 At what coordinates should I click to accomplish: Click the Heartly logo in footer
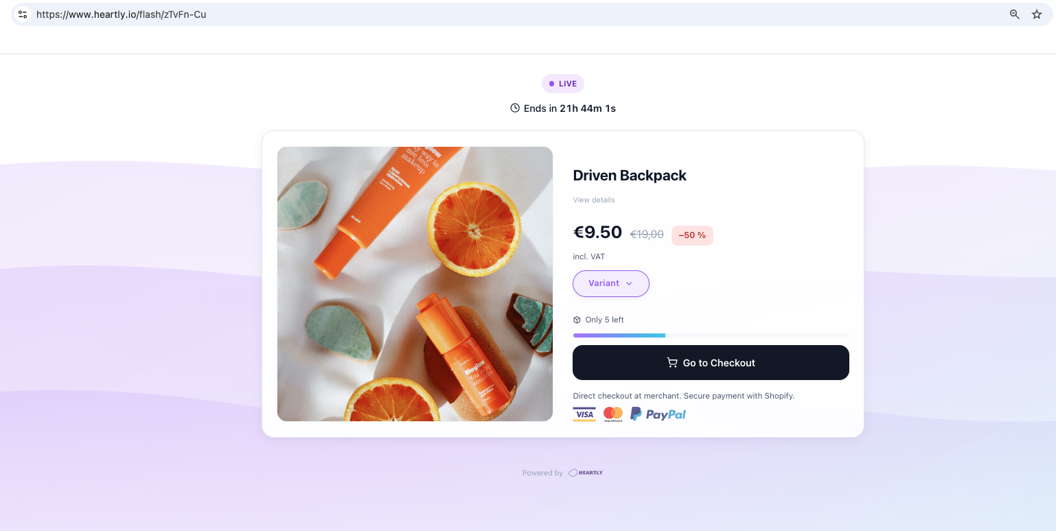tap(586, 473)
